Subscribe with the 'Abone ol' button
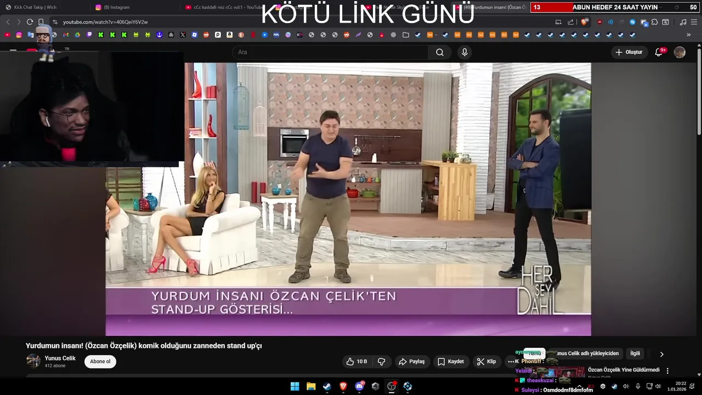The height and width of the screenshot is (395, 702). (100, 362)
